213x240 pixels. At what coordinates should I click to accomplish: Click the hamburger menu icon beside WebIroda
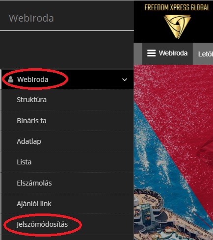coord(151,53)
